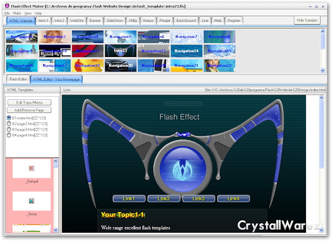Switch to the Intro-2 tab

[x=59, y=21]
